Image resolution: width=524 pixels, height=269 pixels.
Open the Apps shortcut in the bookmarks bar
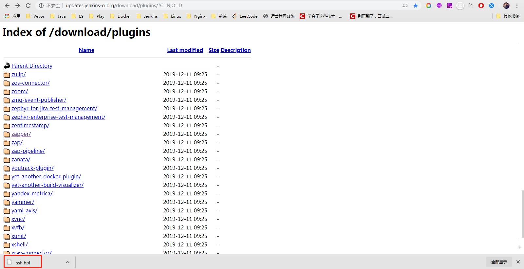(12, 16)
